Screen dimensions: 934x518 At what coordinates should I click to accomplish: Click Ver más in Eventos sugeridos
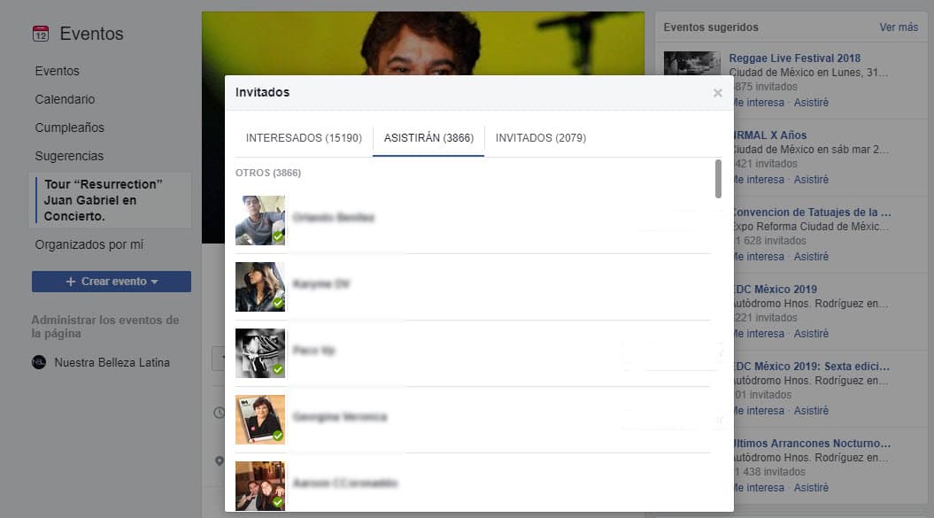coord(898,27)
